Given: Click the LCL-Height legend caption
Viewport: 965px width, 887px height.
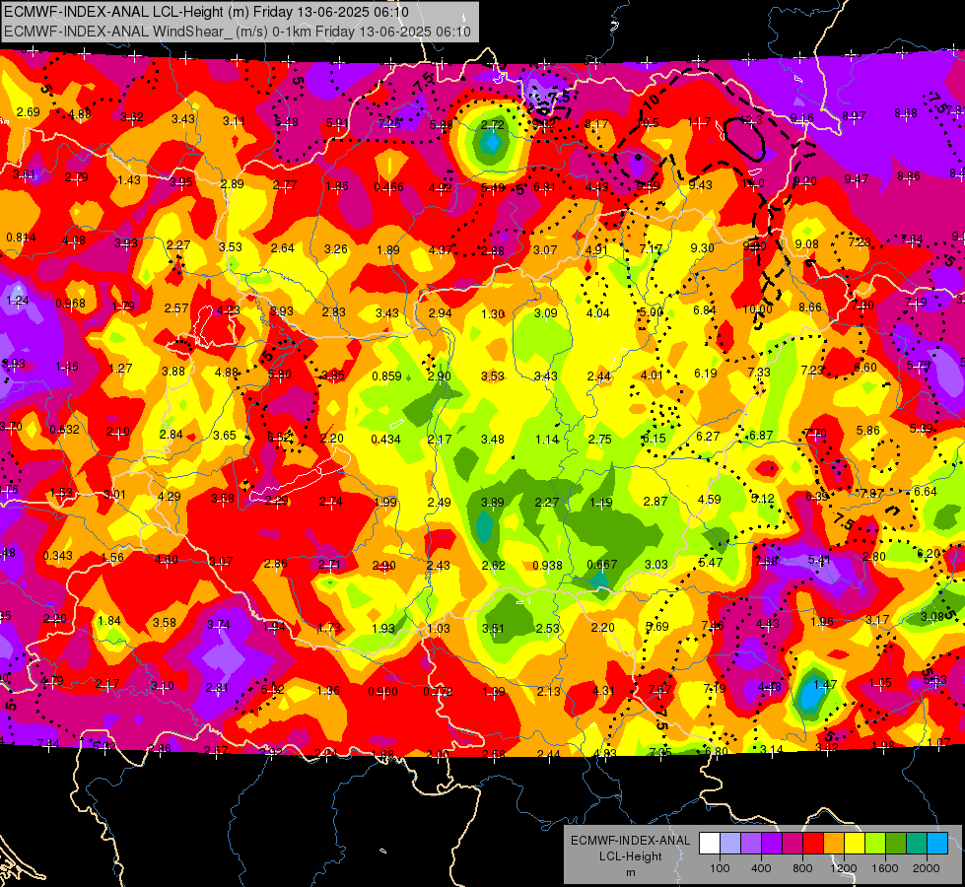Looking at the screenshot, I should 630,856.
